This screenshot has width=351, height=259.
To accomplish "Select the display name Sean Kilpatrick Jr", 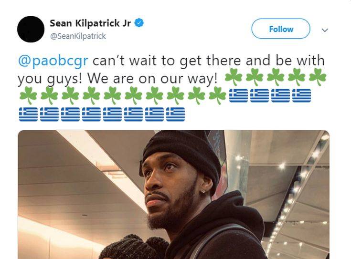I will click(x=90, y=23).
